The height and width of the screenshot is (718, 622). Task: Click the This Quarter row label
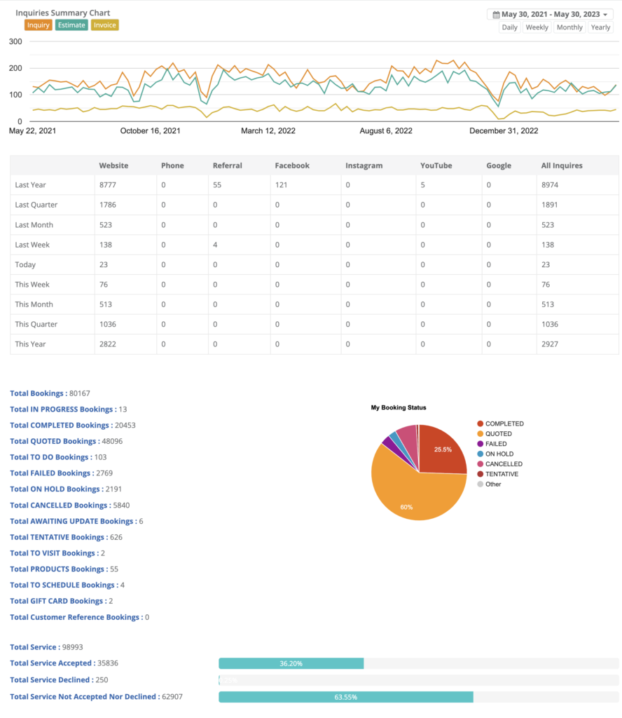[36, 324]
